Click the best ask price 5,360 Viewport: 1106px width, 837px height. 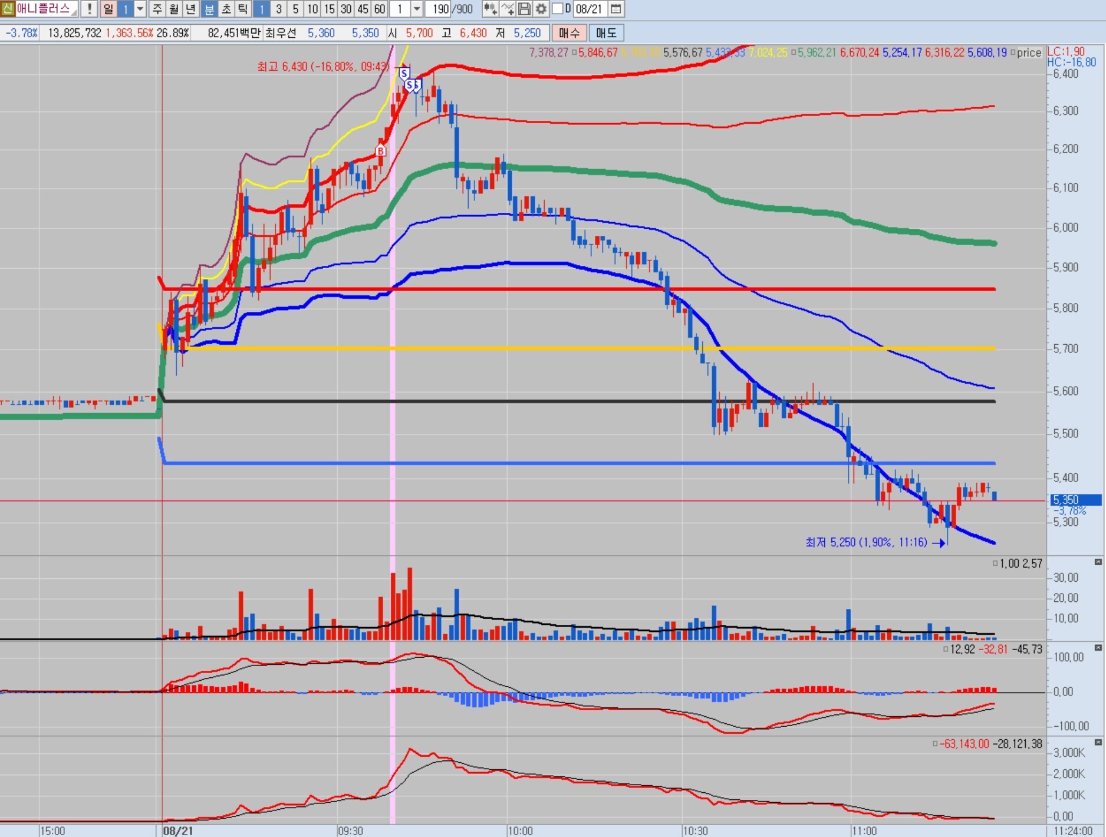point(321,33)
